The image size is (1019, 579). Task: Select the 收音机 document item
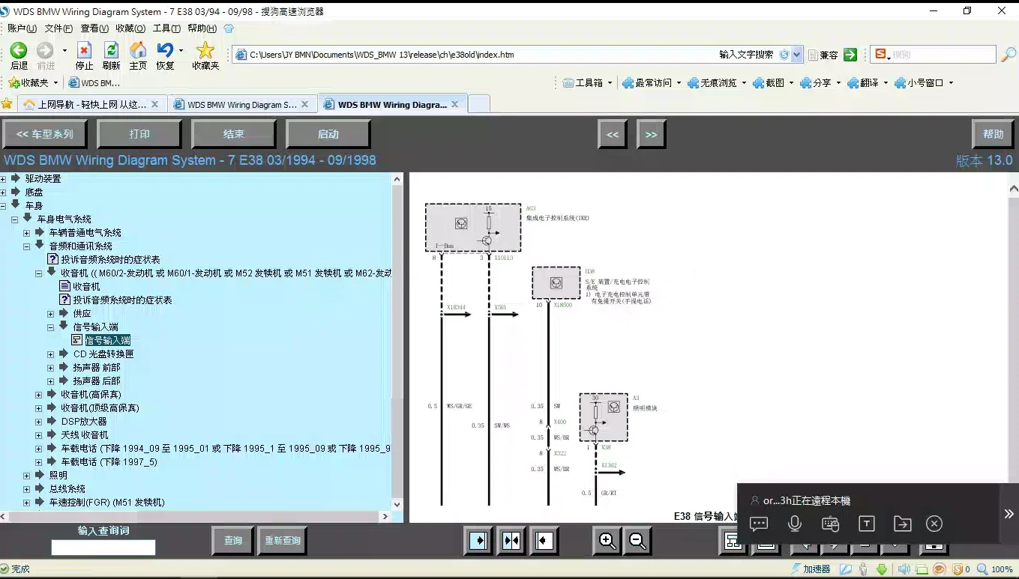click(86, 287)
